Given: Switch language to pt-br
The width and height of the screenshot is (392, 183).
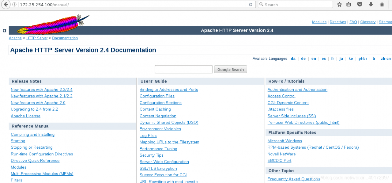Looking at the screenshot, I should [363, 59].
